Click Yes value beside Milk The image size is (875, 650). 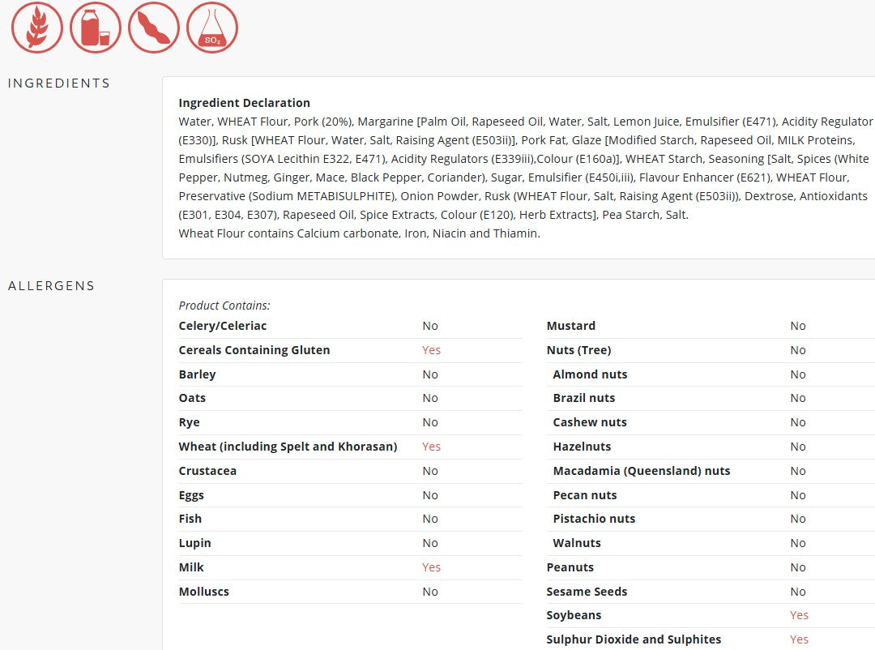click(x=431, y=567)
